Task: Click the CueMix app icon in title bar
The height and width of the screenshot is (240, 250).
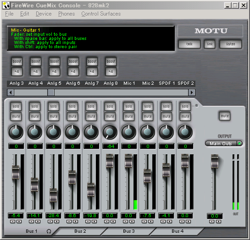Action: click(x=6, y=5)
